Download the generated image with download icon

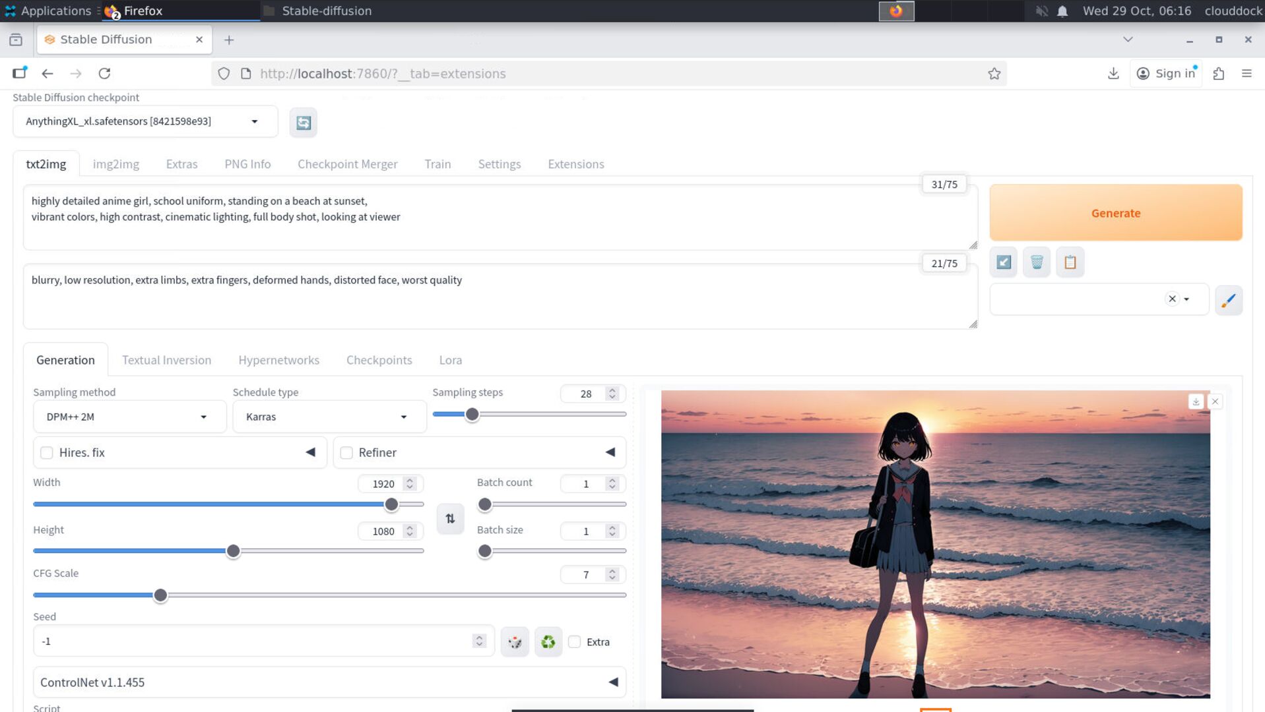(1195, 401)
